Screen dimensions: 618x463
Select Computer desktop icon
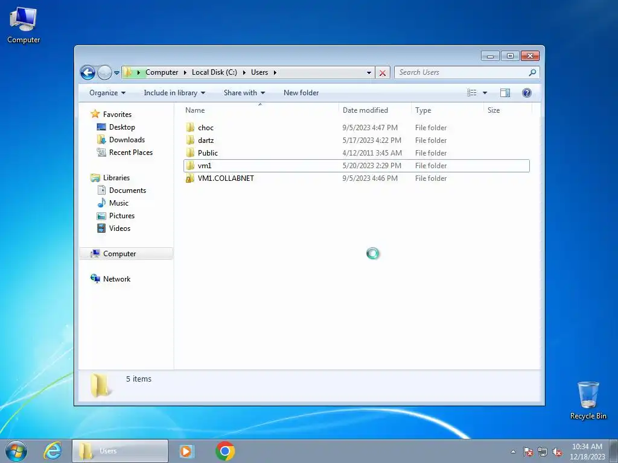24,24
